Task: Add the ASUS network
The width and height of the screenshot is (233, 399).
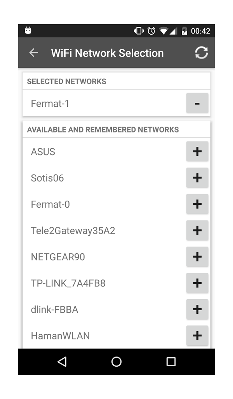Action: click(197, 152)
